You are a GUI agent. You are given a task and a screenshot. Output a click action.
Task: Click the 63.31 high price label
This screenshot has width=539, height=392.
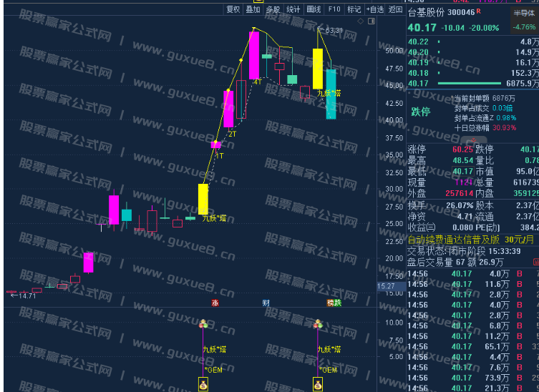pos(334,31)
